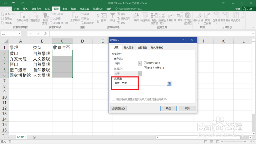
Task: Switch to IME Mode (输入法模式) tab
Action: coord(157,48)
